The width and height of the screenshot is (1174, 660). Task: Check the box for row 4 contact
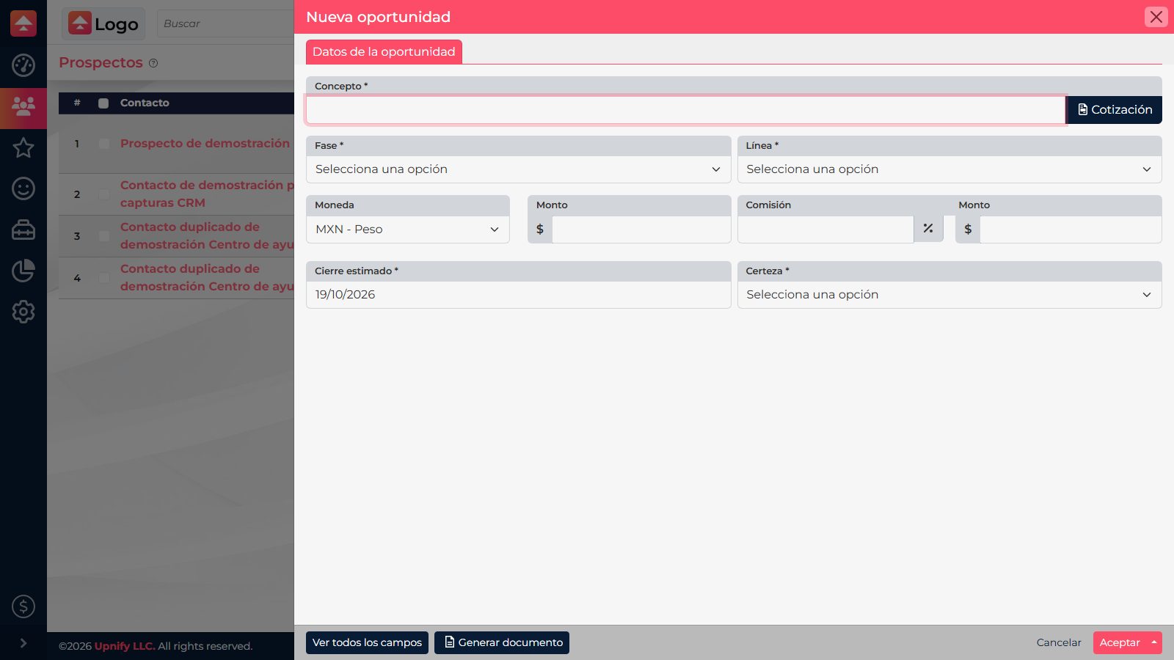tap(104, 278)
